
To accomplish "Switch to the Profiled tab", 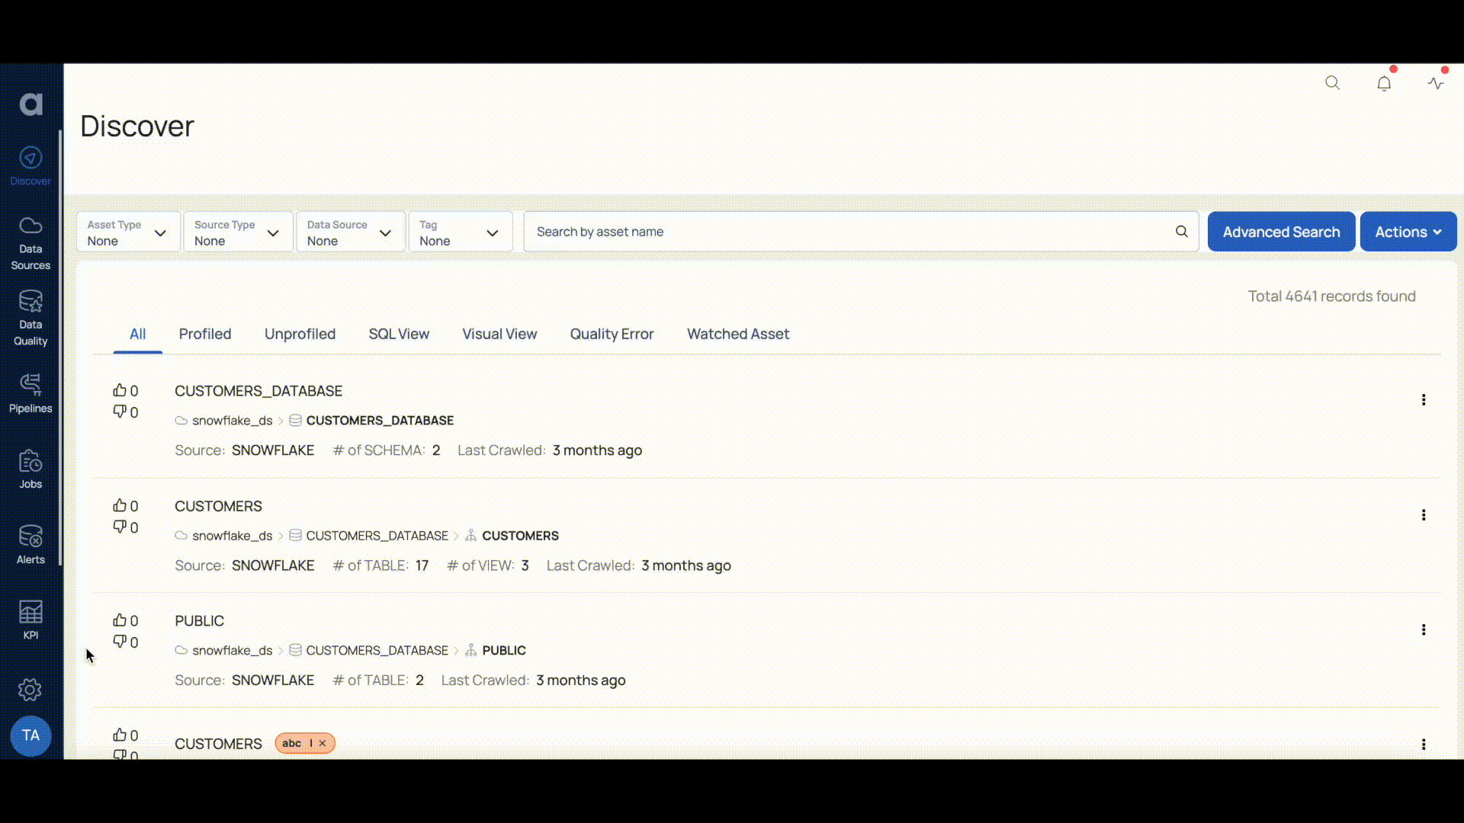I will coord(205,334).
